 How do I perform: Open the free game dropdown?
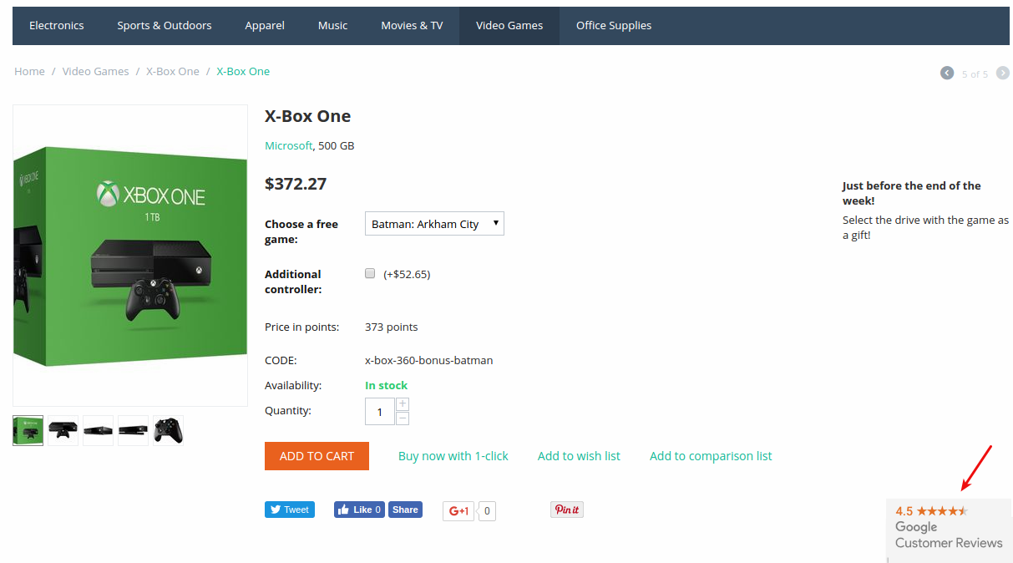434,224
